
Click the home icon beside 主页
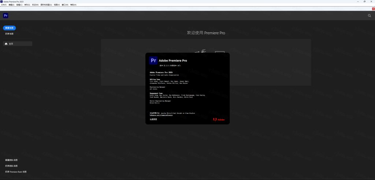(x=6, y=44)
